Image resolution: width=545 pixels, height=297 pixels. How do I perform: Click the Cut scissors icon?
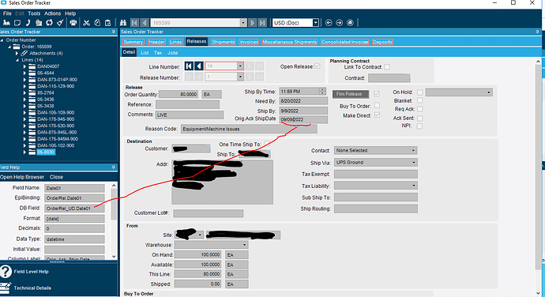pyautogui.click(x=87, y=23)
